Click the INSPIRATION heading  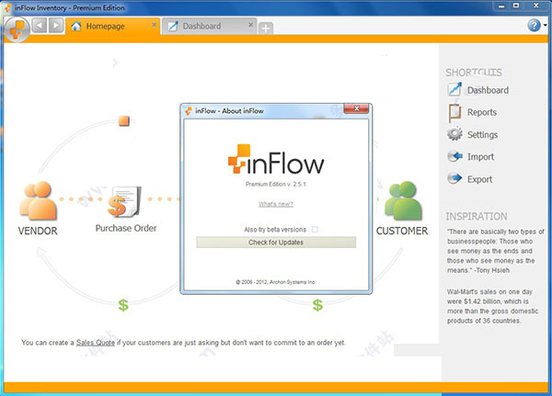pos(477,216)
